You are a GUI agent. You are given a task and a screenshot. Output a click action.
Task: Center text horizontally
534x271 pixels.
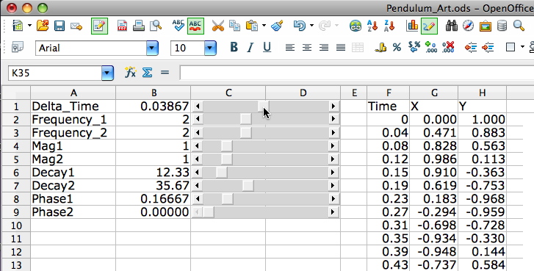click(x=307, y=47)
